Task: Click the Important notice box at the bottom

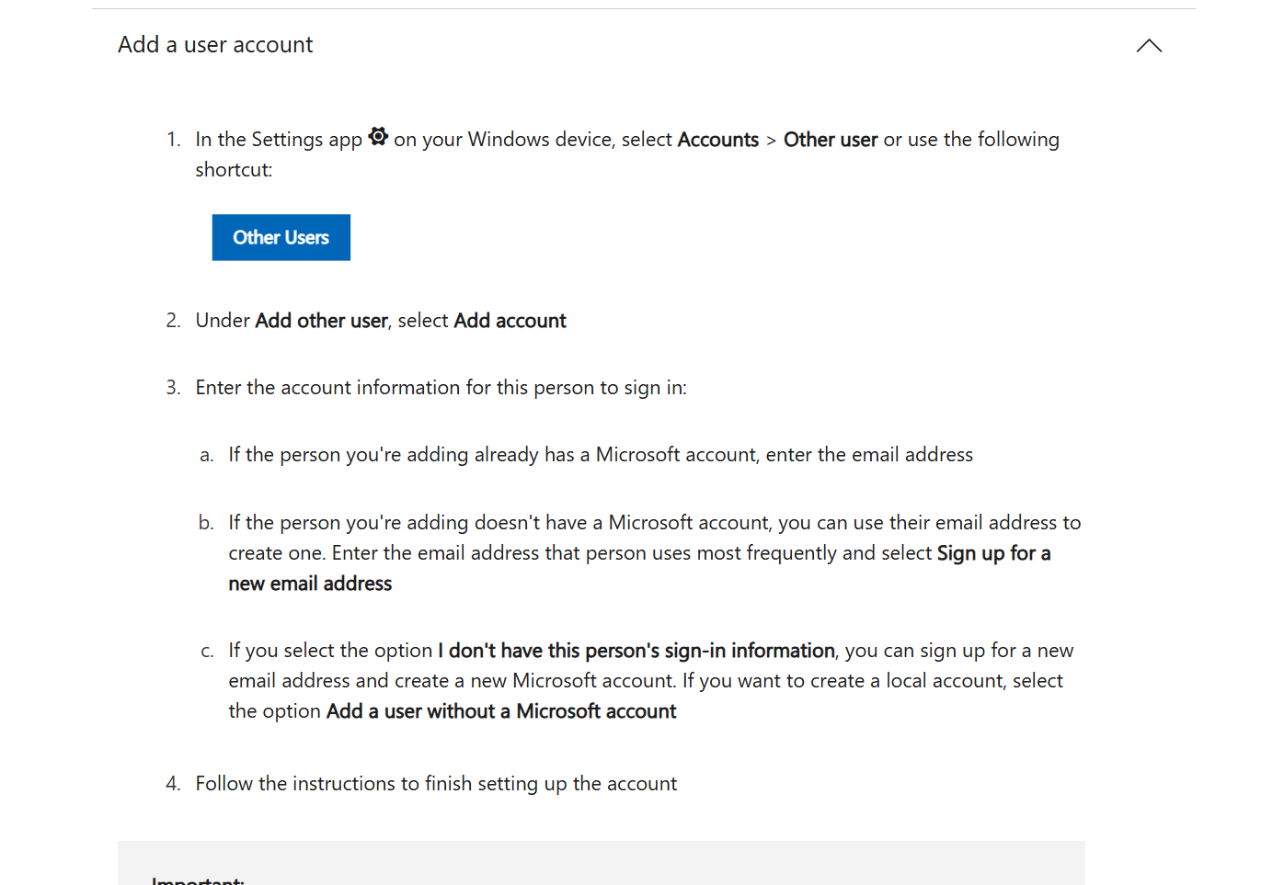Action: click(602, 864)
